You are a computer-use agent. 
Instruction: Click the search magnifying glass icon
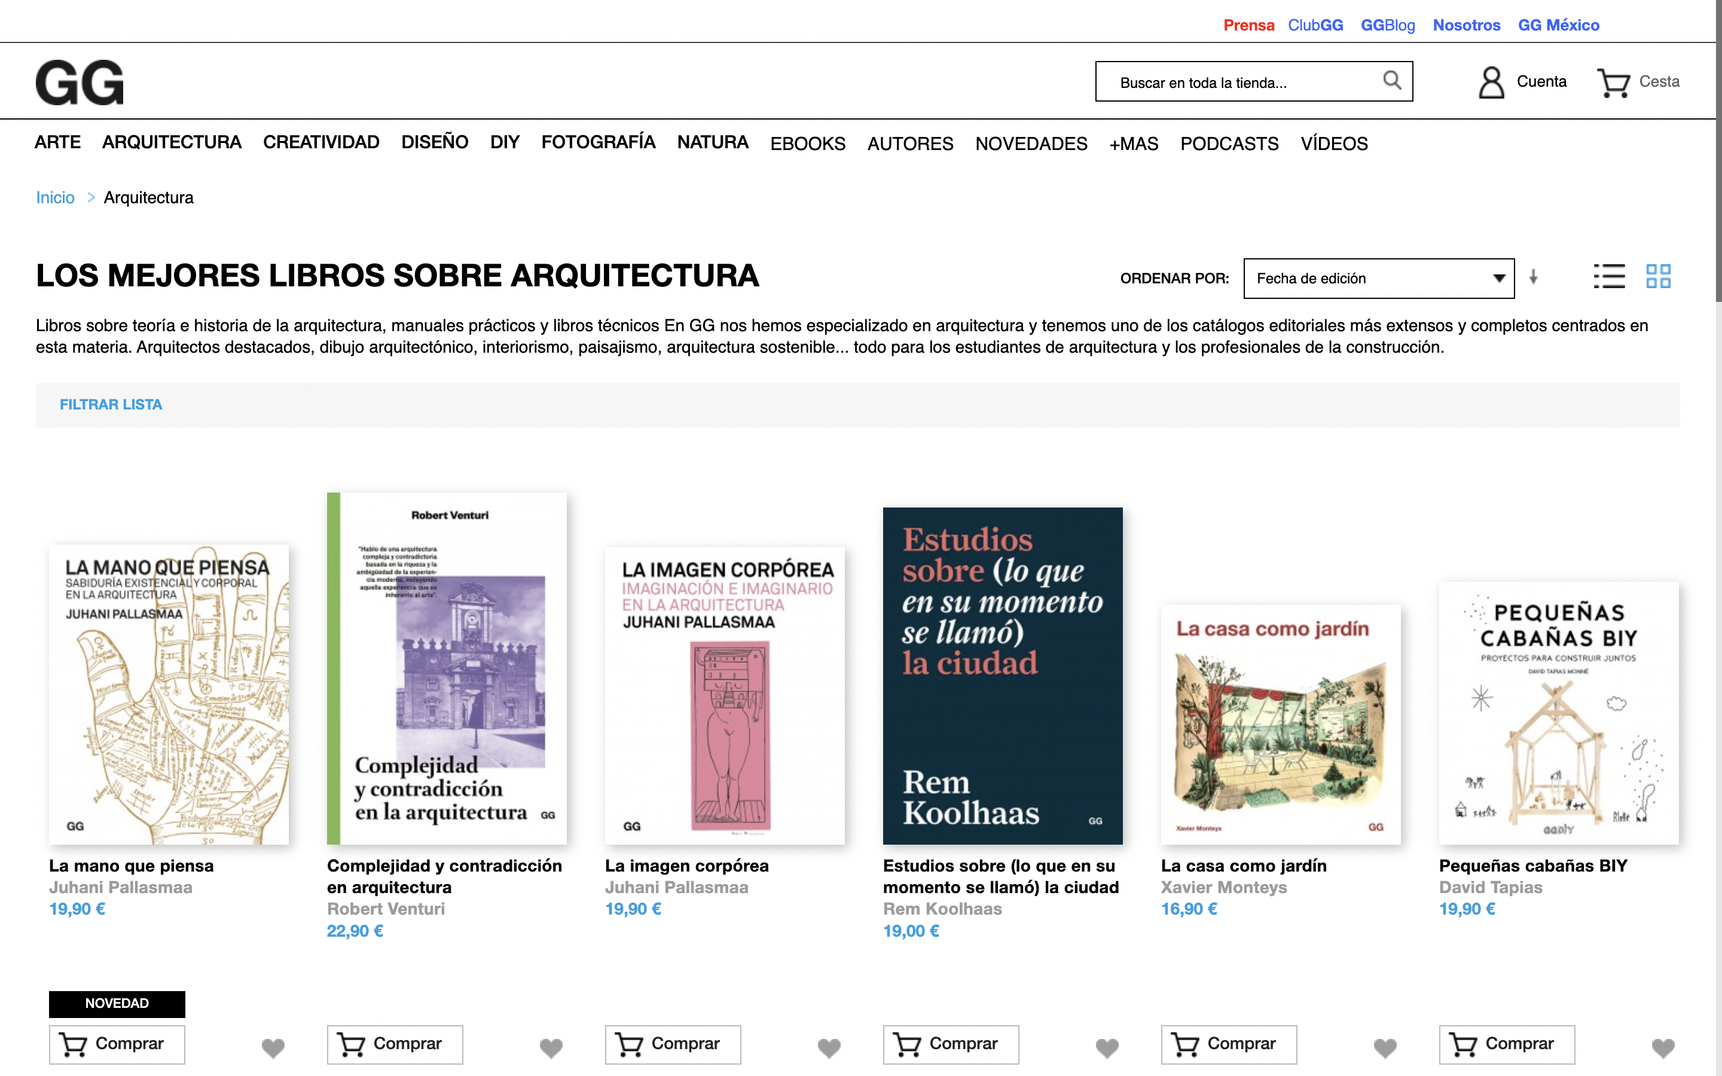coord(1391,81)
